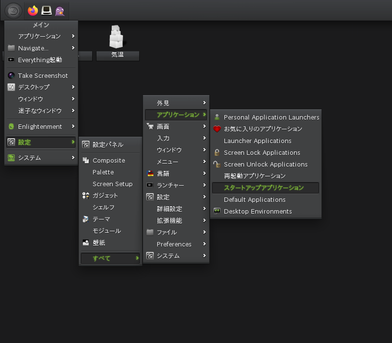This screenshot has width=392, height=343.
Task: Click the camera icon beside Take Screenshot
Action: point(11,75)
